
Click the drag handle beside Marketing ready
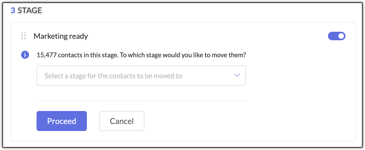pyautogui.click(x=24, y=36)
